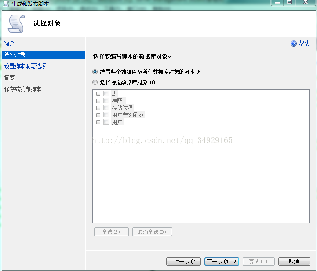Click the title bar wizard icon
The image size is (317, 271).
(x=6, y=4)
